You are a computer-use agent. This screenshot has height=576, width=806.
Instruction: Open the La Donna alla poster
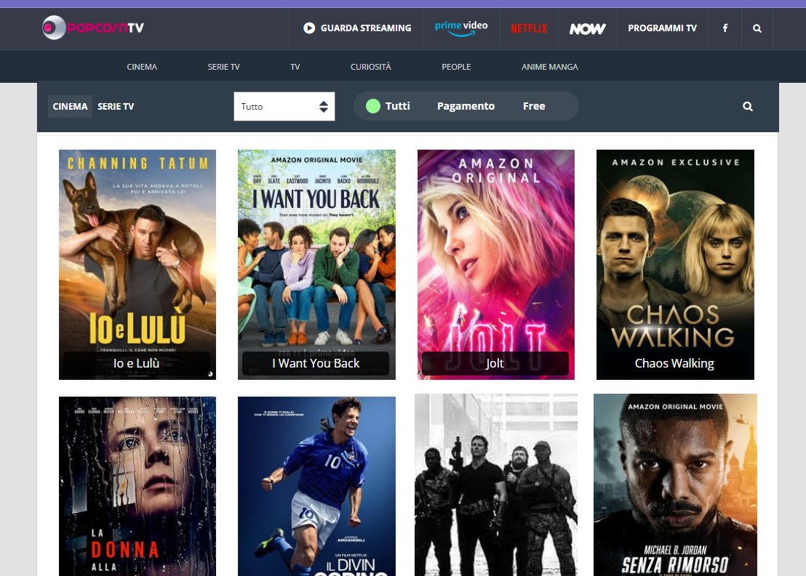pos(137,486)
